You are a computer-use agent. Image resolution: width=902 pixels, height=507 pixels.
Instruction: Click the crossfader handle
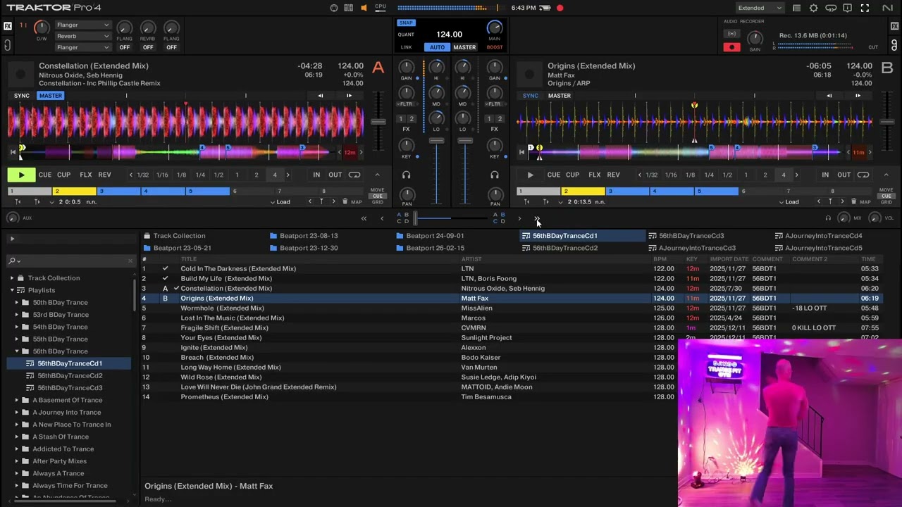tap(416, 219)
